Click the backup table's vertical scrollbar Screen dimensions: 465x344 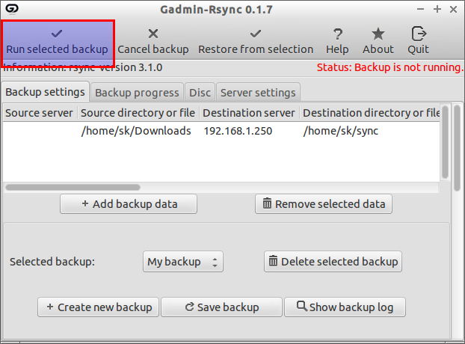tap(445, 142)
